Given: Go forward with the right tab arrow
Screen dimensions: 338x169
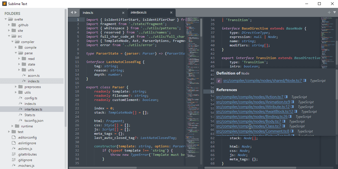Looking at the screenshot, I should point(76,12).
